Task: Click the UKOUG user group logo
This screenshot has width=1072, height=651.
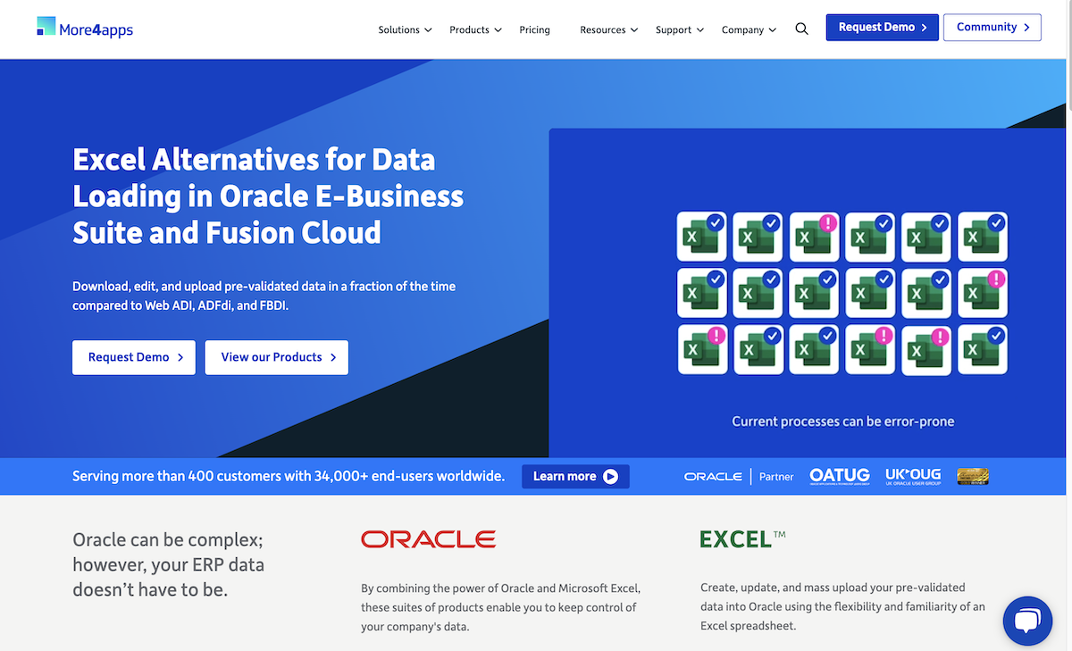Action: [x=912, y=476]
